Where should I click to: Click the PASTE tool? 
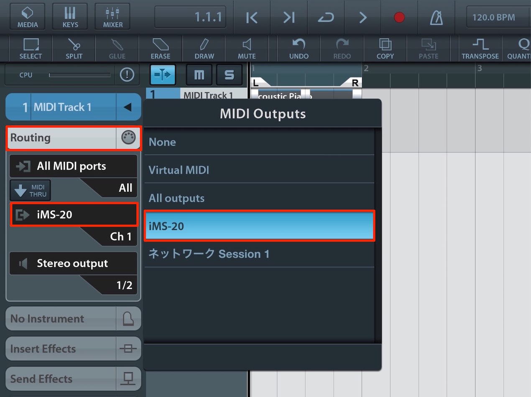[429, 48]
